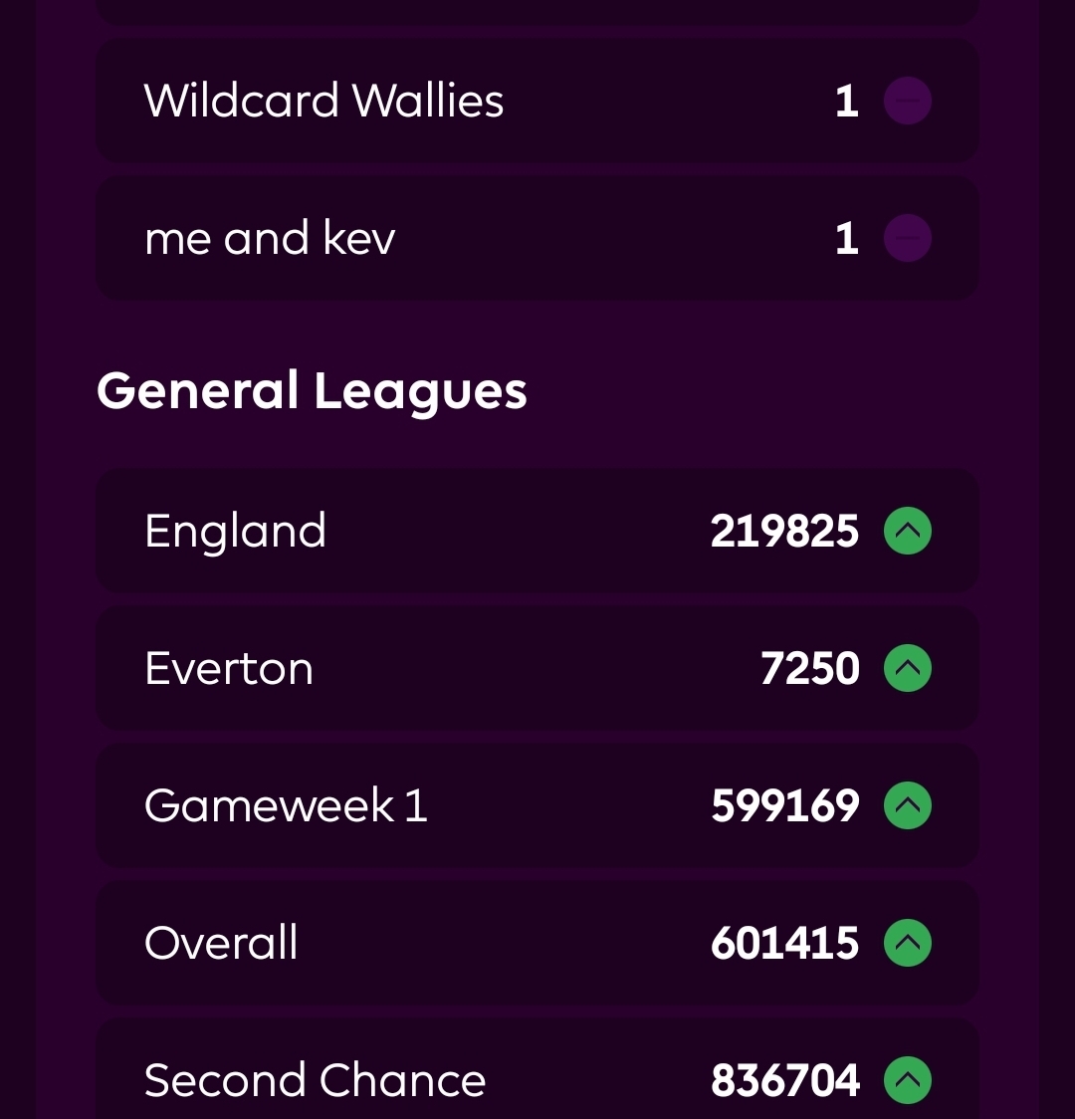
Task: Click Gameweek 1 green rank-up icon
Action: click(907, 805)
